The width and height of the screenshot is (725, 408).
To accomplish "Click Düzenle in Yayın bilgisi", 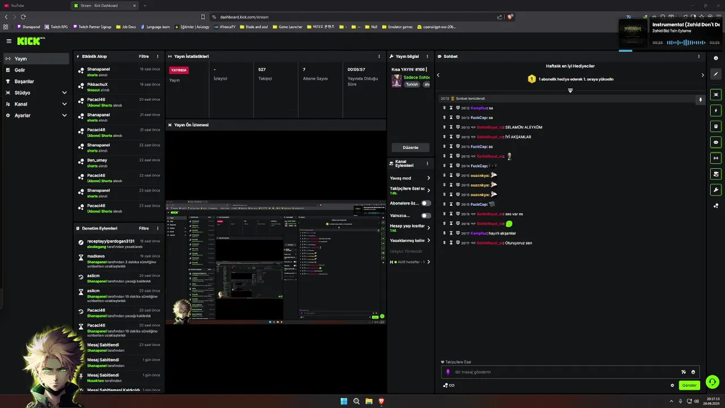I will pos(411,147).
